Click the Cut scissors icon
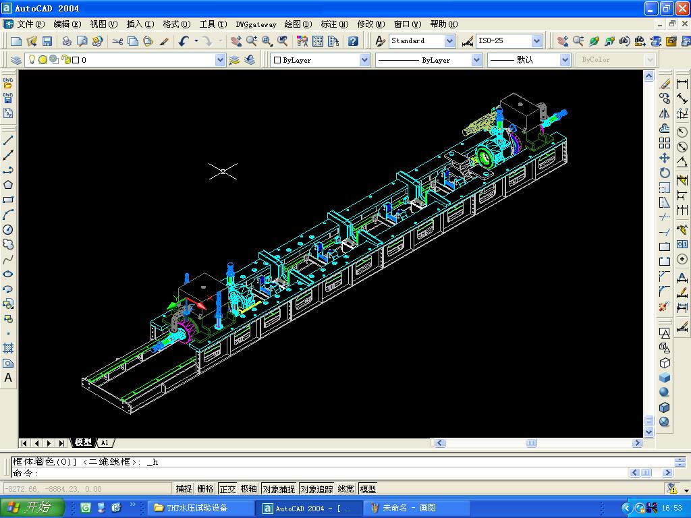This screenshot has height=518, width=691. (x=117, y=41)
